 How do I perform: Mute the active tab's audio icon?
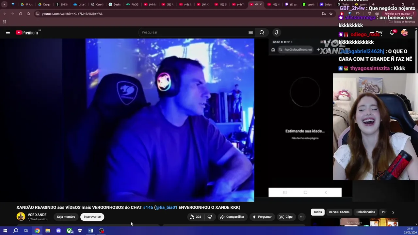256,5
